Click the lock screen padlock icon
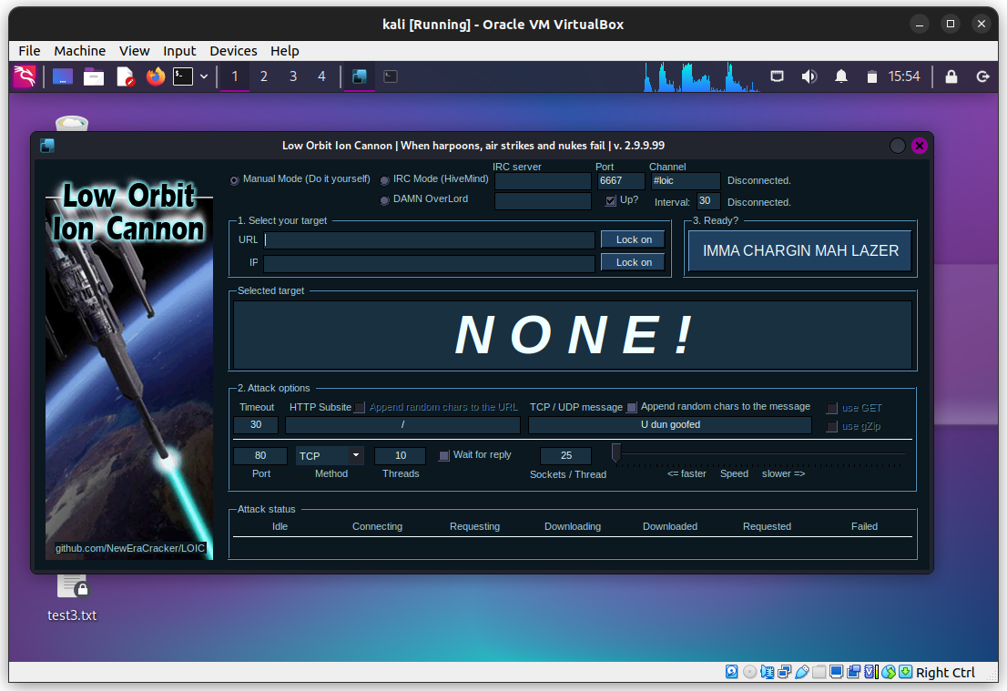Viewport: 1007px width, 691px height. point(951,77)
